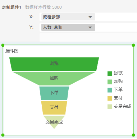137x139 pixels.
Task: Click the top-left resize handle of chart
Action: click(3, 45)
